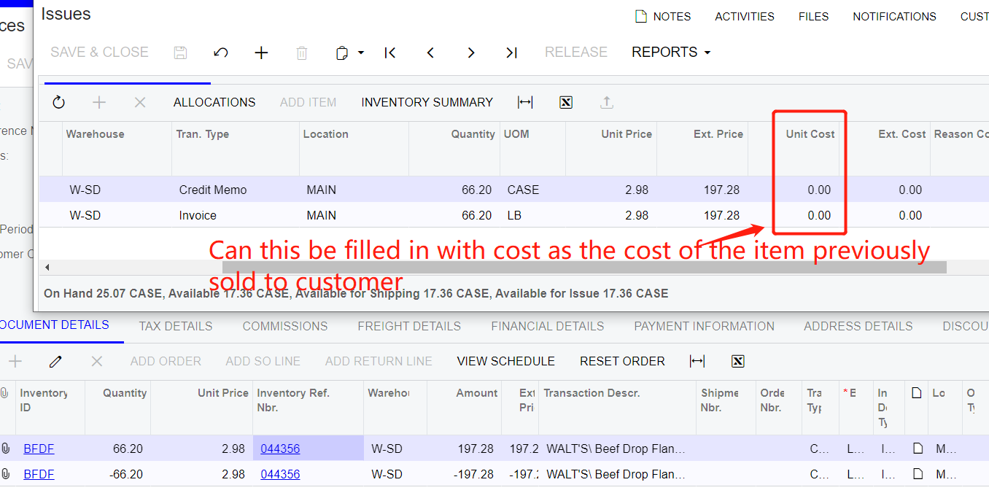Click the Delete trash icon in Issues toolbar
The height and width of the screenshot is (493, 989).
302,53
